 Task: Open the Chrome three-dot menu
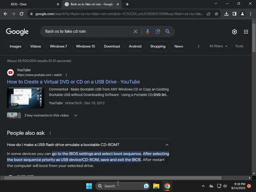(250, 14)
